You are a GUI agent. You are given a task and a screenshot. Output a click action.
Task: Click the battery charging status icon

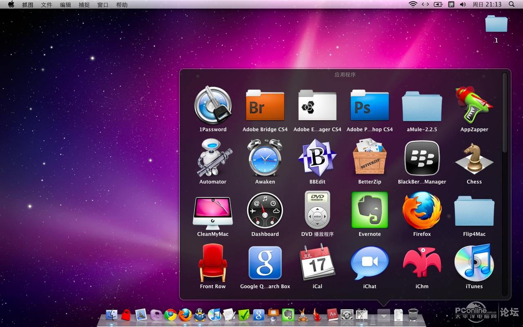(438, 4)
